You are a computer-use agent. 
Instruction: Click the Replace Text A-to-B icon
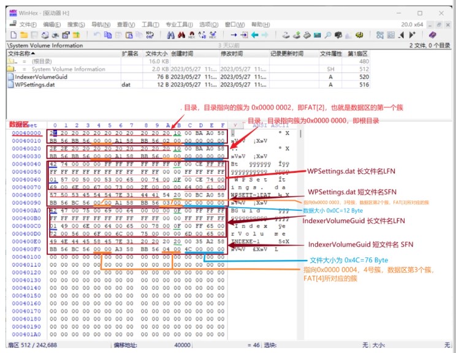202,35
